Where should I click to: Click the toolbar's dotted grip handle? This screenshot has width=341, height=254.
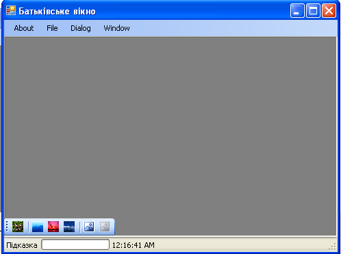click(7, 227)
